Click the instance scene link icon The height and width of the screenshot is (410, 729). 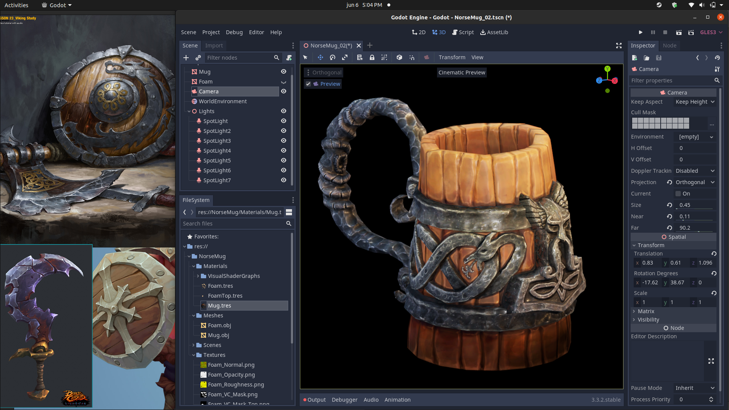pos(198,58)
